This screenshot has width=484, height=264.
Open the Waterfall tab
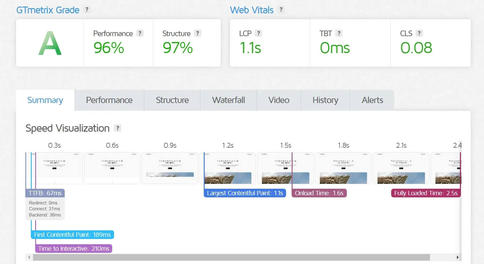point(228,100)
